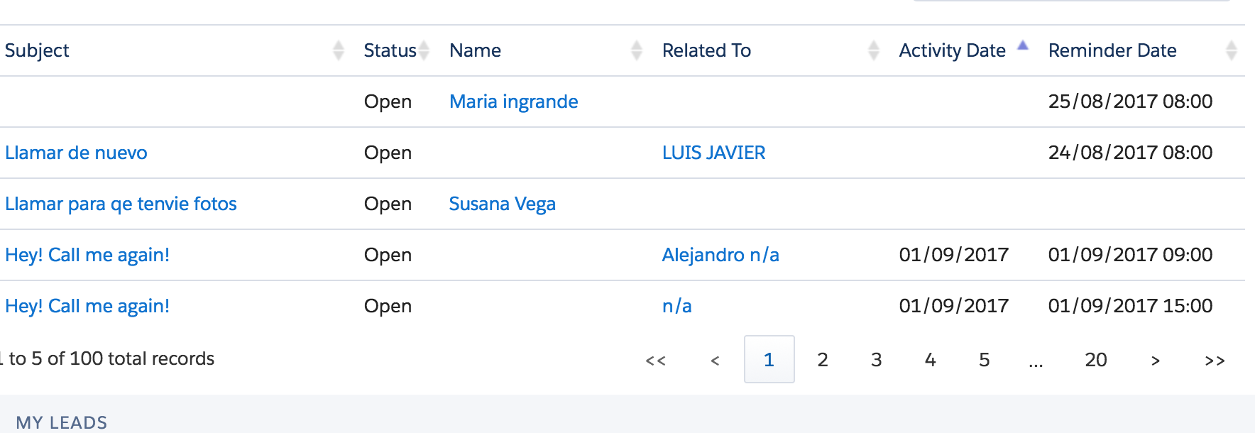Image resolution: width=1255 pixels, height=433 pixels.
Task: Sort table by Subject column arrows
Action: click(x=339, y=50)
